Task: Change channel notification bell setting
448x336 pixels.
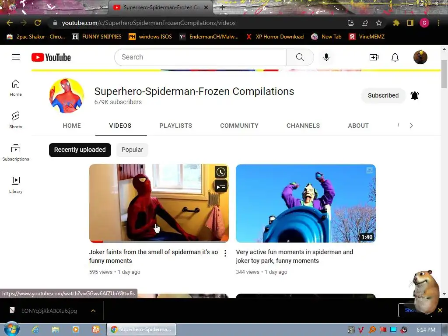Action: coord(415,95)
